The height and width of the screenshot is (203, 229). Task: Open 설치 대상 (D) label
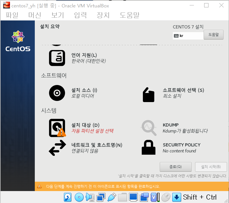point(86,125)
